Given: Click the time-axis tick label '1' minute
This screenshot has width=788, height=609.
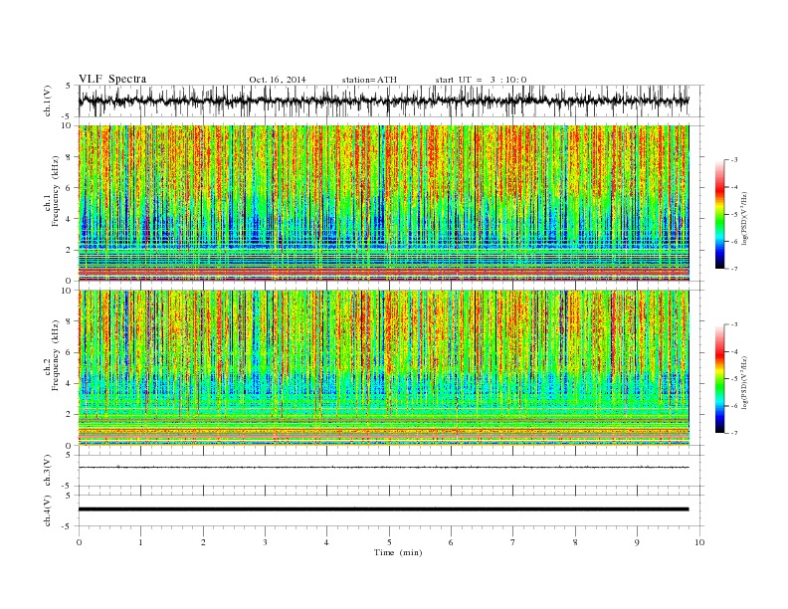Looking at the screenshot, I should point(140,542).
